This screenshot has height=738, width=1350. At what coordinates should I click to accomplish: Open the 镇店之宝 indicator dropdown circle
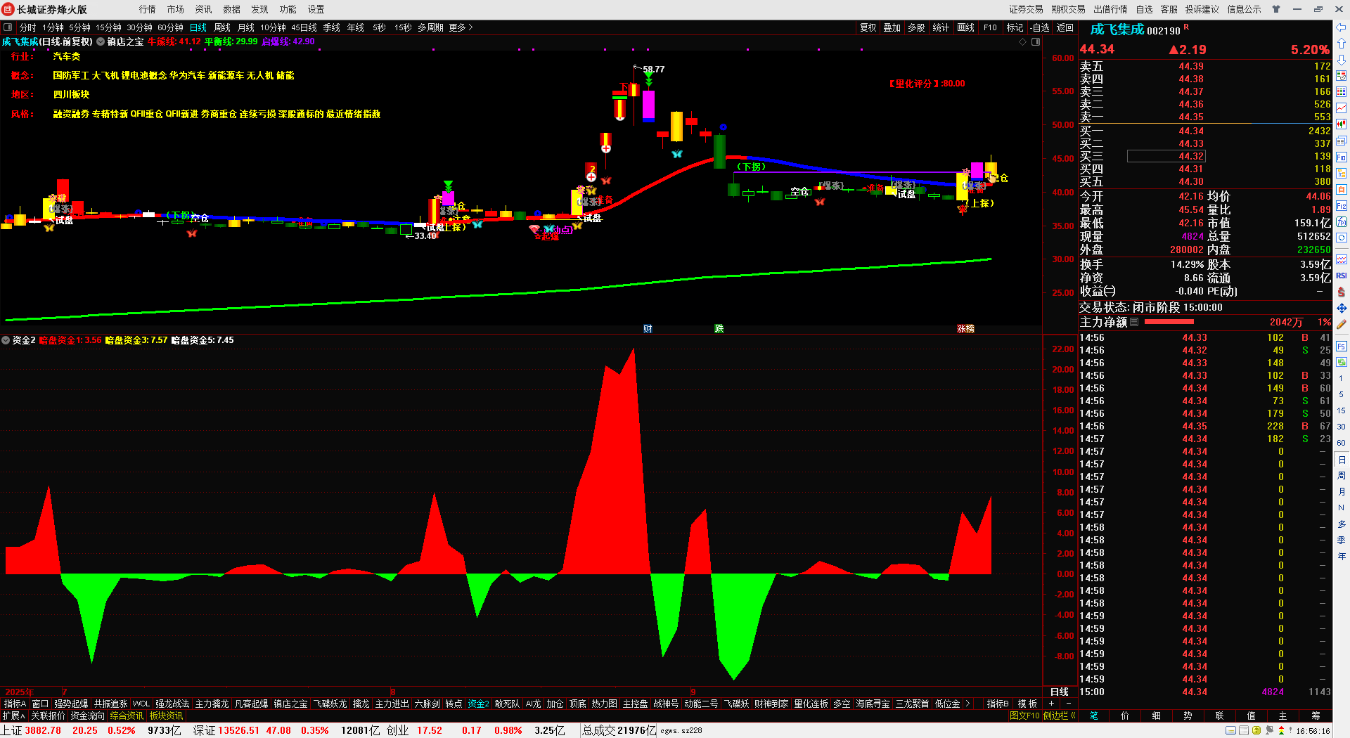101,42
